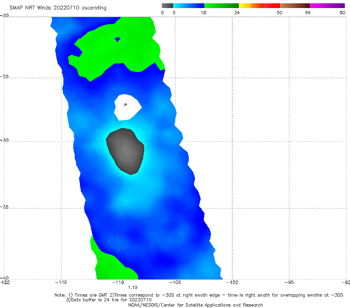Click the white data gap in the swath
Viewport: 350px width, 308px height.
click(x=127, y=108)
